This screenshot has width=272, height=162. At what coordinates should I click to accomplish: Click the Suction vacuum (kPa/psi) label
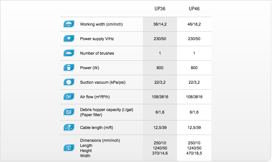103,82
